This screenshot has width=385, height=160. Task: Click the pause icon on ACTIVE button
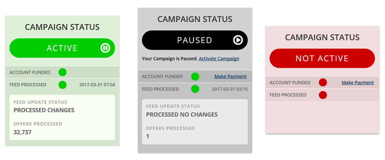tap(105, 48)
